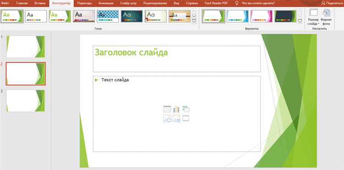Select the dark background variant

point(285,16)
